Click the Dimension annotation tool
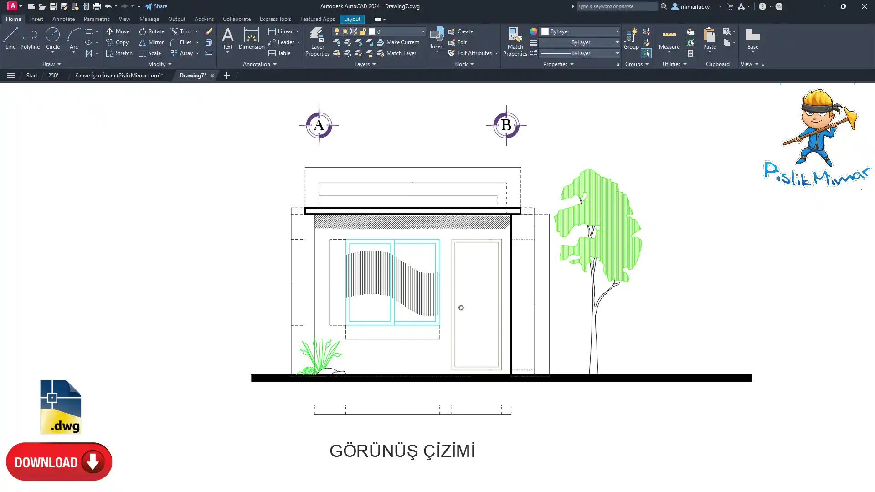 [251, 38]
